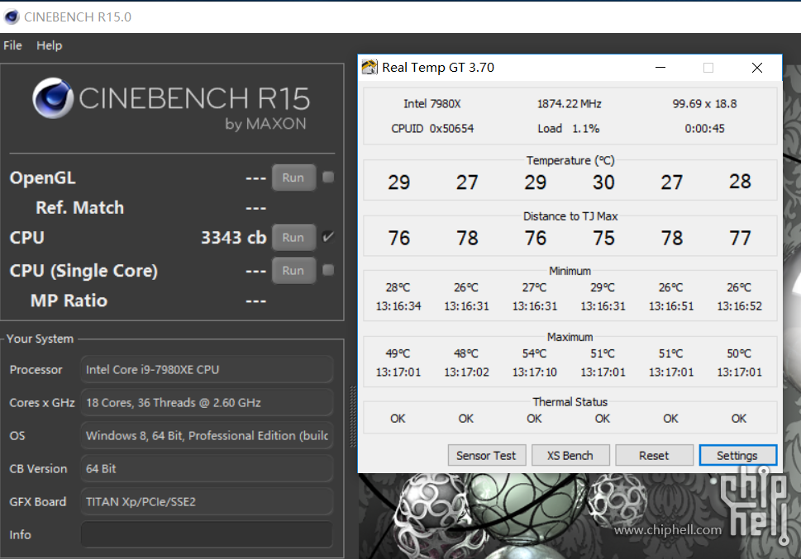Reset Real Temp min/max values
The height and width of the screenshot is (559, 801).
tap(654, 455)
